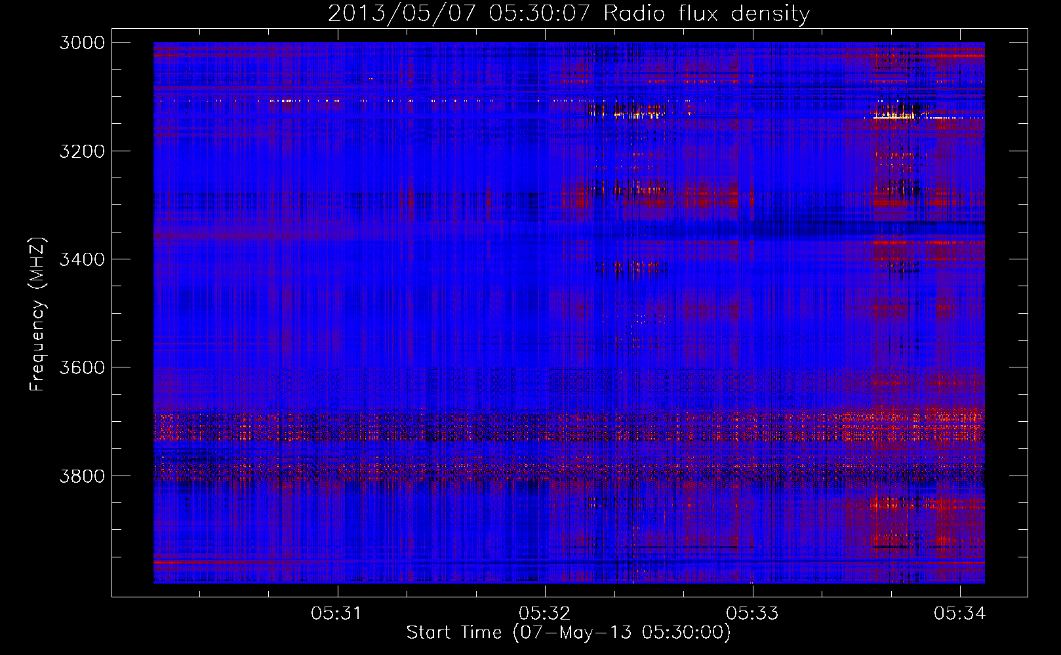Viewport: 1061px width, 655px height.
Task: Click the 'Frequency (MHZ)' axis title
Action: [x=38, y=314]
